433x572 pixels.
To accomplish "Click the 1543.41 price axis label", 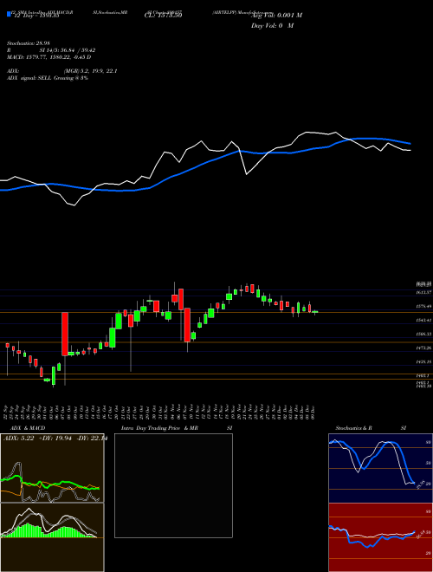I will pyautogui.click(x=423, y=320).
